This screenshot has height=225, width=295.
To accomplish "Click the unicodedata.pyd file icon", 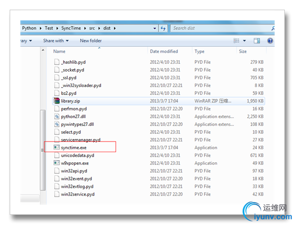I will click(x=56, y=155).
